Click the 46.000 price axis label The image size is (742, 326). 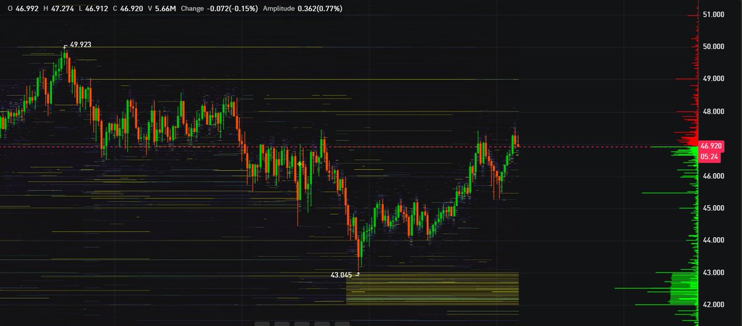(714, 176)
